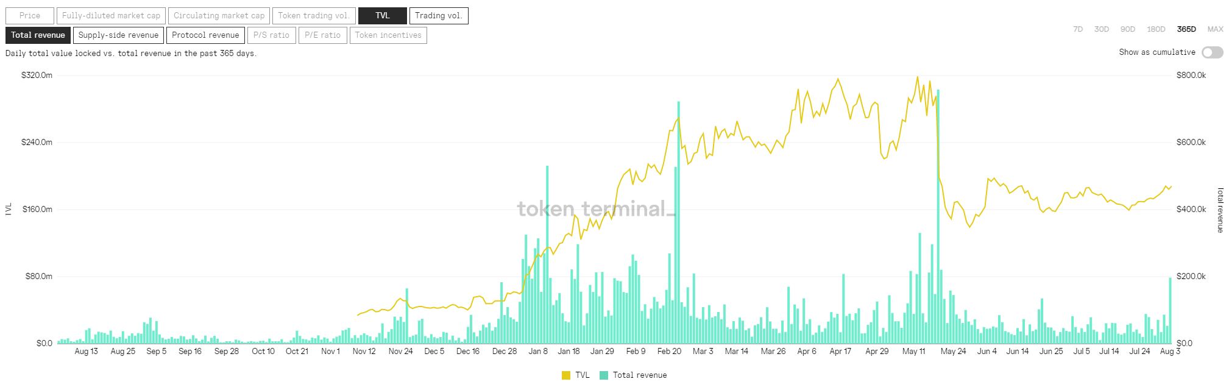The height and width of the screenshot is (390, 1226).
Task: Select the P/E ratio button
Action: 322,35
